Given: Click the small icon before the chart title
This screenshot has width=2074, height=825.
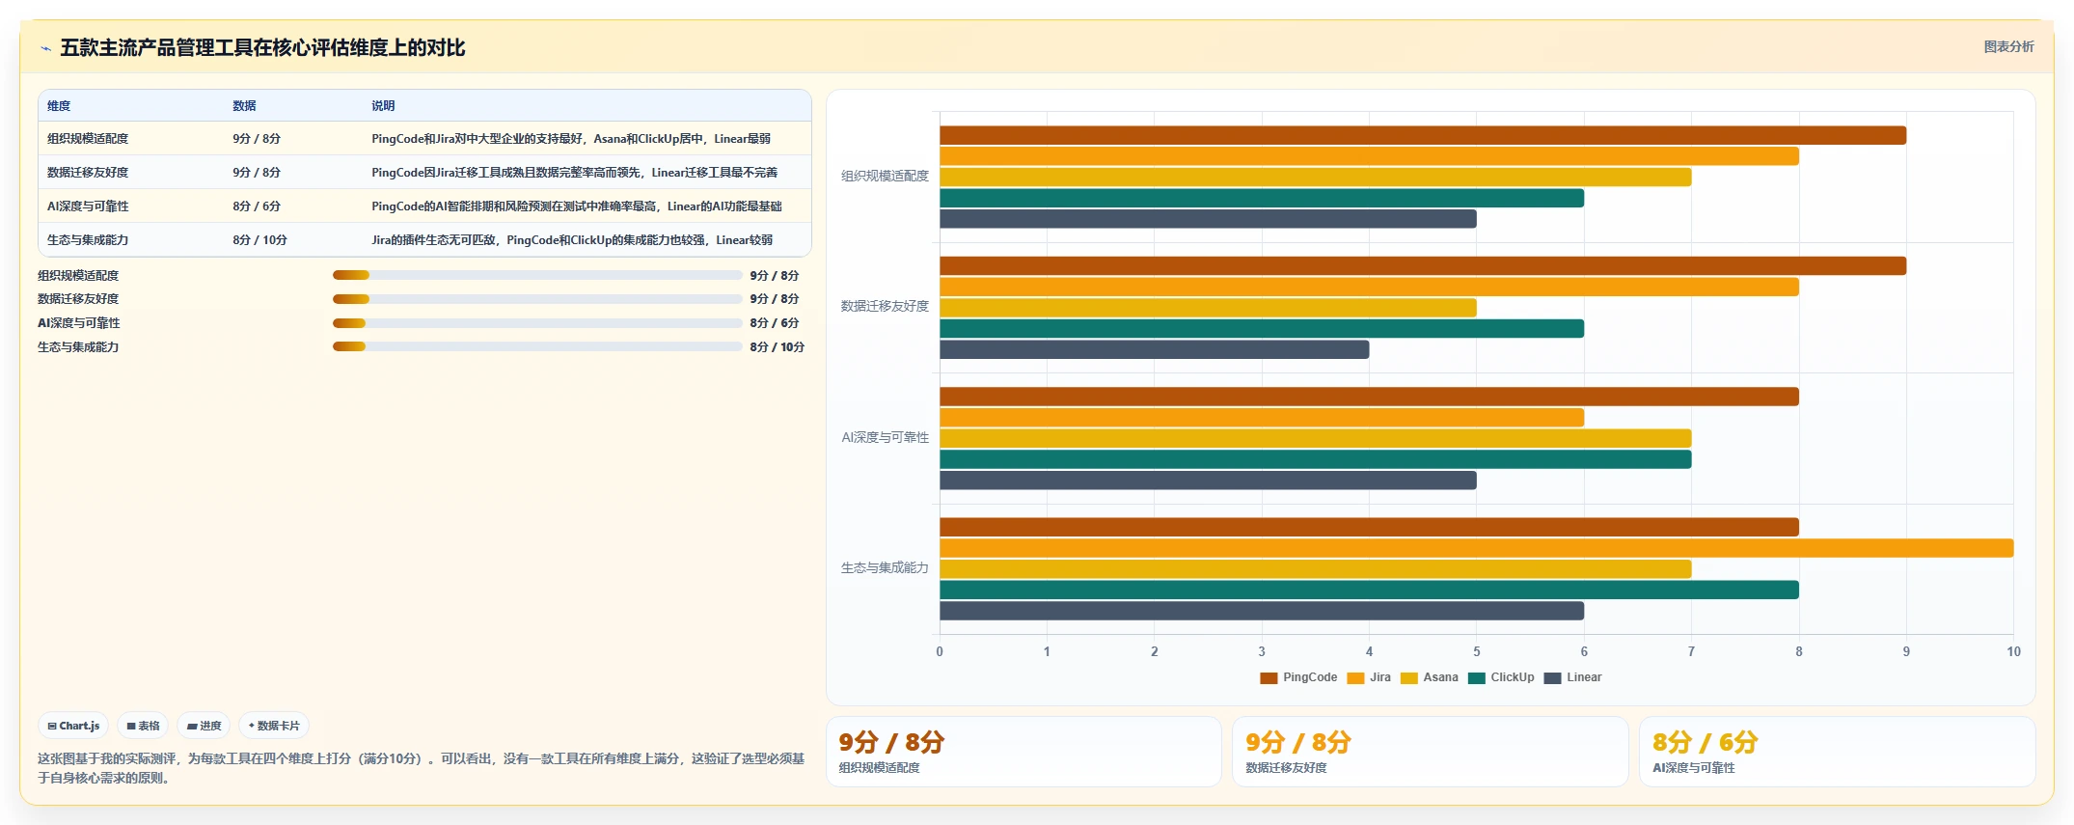Looking at the screenshot, I should coord(45,48).
